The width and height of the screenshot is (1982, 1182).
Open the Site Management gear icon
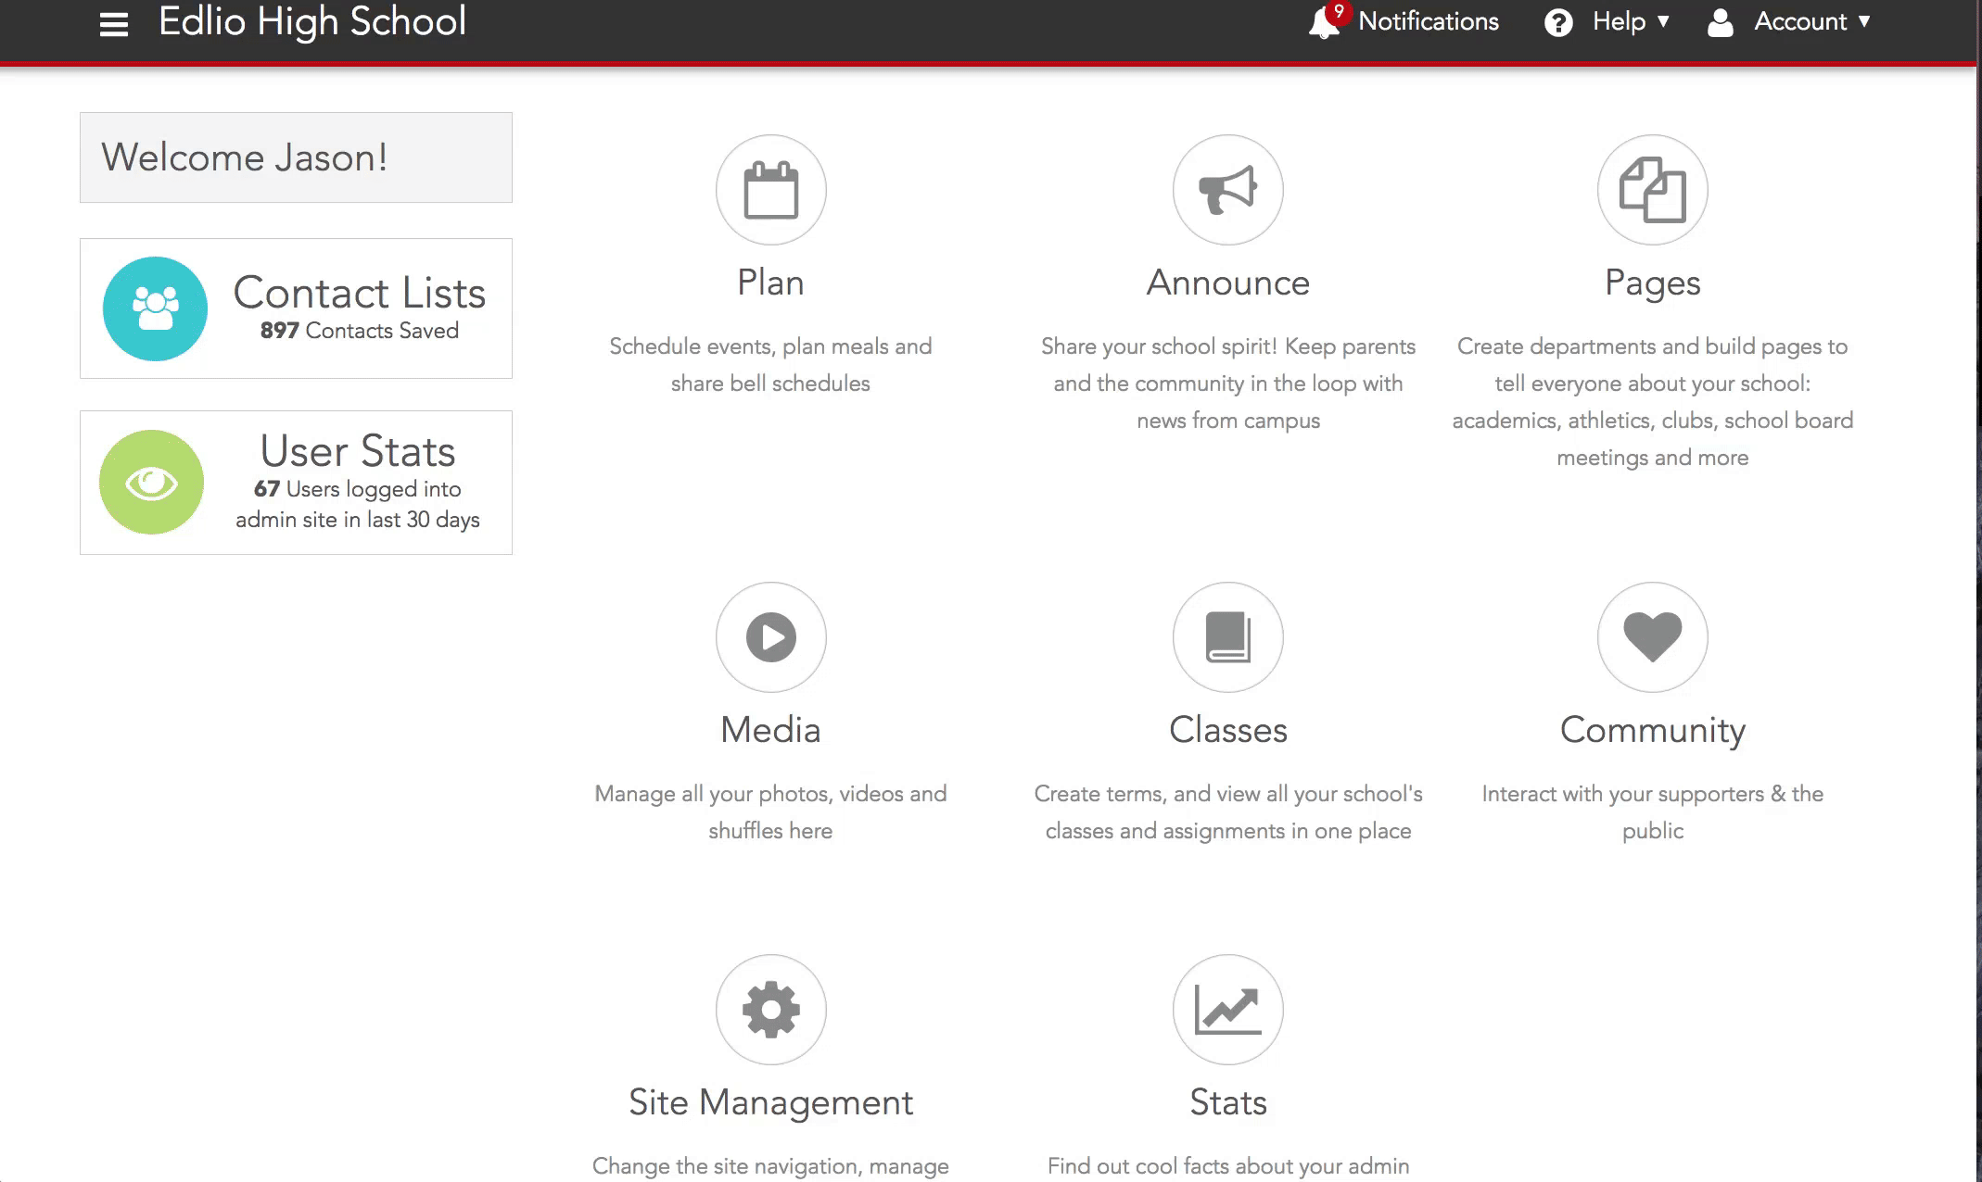pyautogui.click(x=770, y=1010)
